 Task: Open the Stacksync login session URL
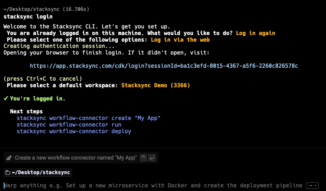pos(164,66)
